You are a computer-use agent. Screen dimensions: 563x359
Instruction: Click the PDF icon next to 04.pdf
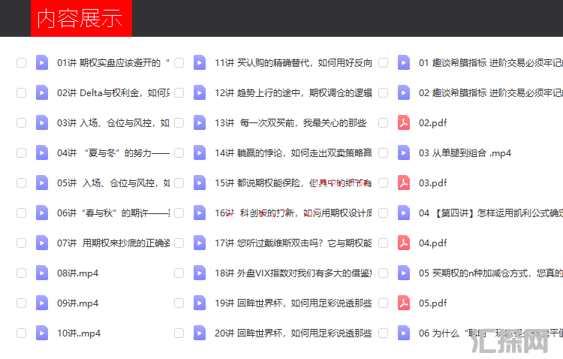[x=404, y=243]
